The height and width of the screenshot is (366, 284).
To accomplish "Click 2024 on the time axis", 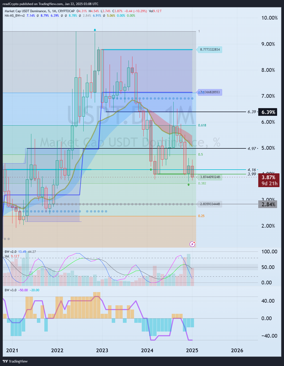I will pos(147,350).
